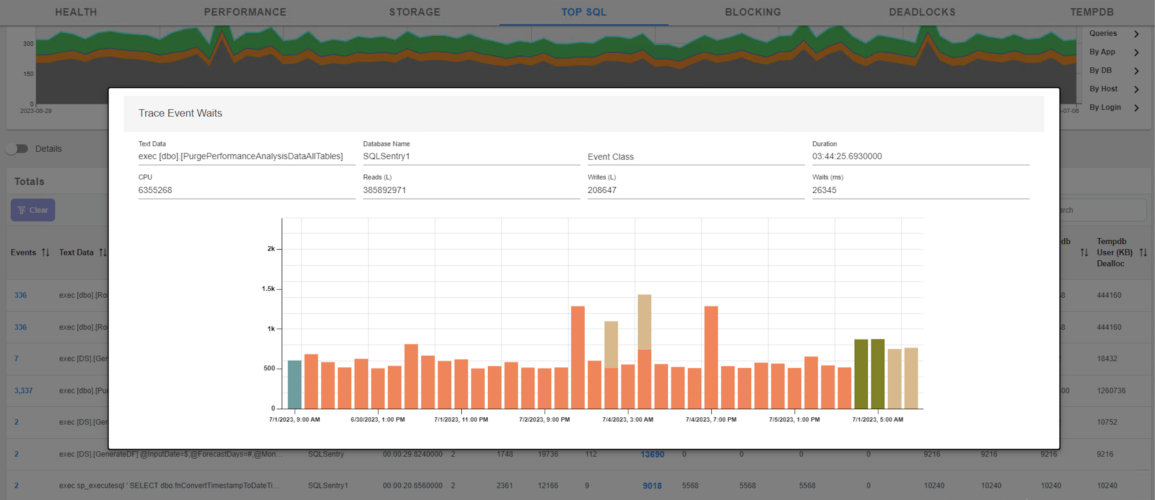Click the Text Data column sort icon
The image size is (1155, 500).
tap(103, 252)
